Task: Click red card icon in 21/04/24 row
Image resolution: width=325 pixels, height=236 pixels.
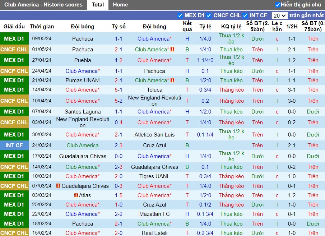Action: tap(172, 80)
